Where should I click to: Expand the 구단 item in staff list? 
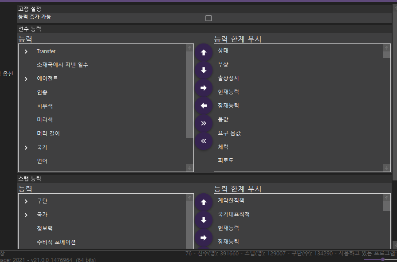click(26, 201)
